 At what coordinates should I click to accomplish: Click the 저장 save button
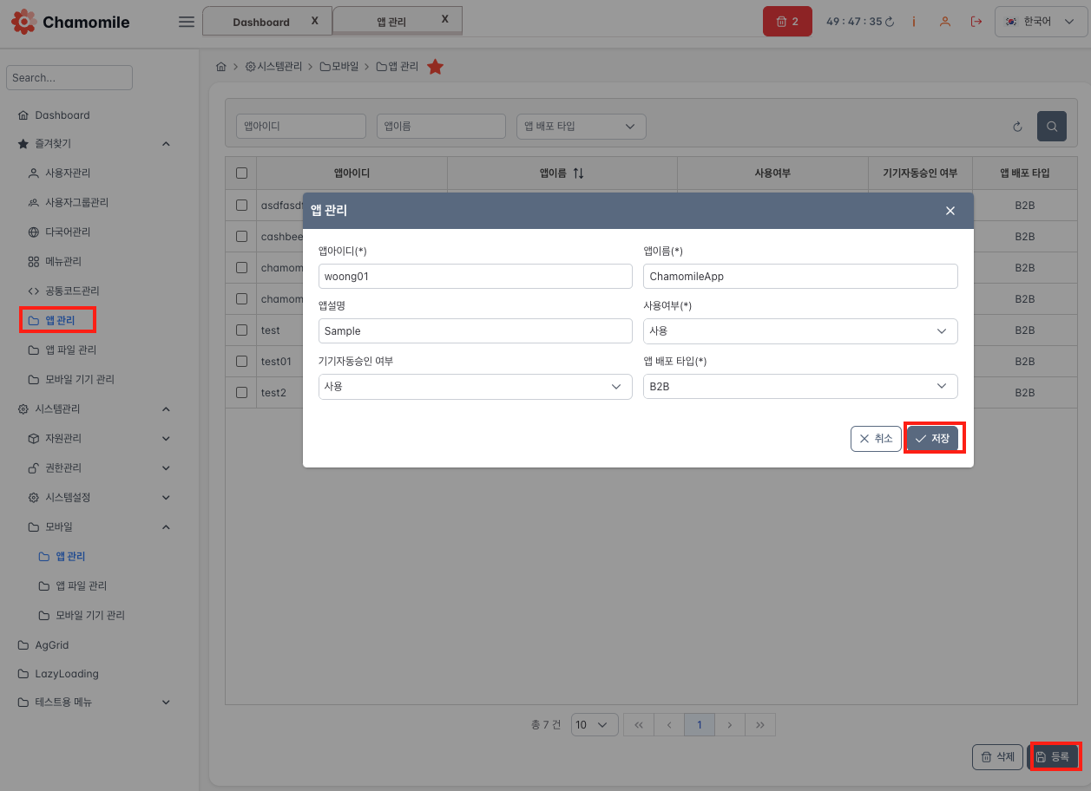(x=933, y=439)
